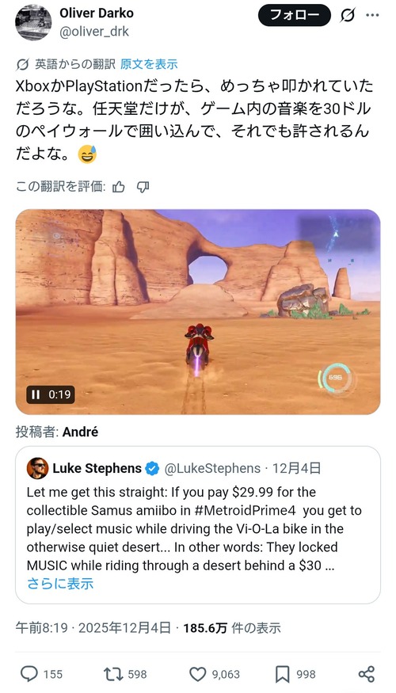Open the three-dot more options menu
Image resolution: width=396 pixels, height=693 pixels.
pos(372,16)
